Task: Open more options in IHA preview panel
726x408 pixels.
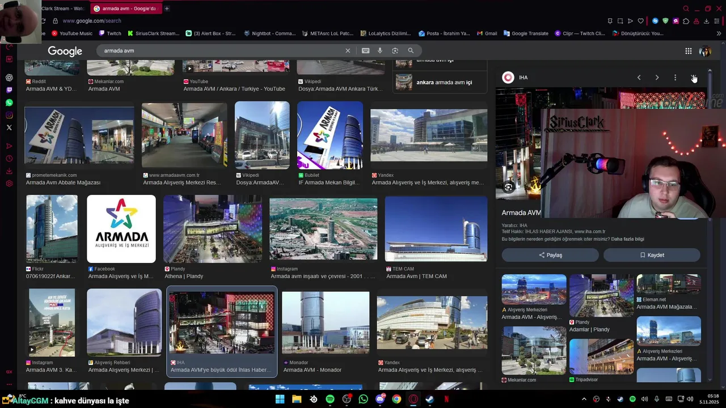Action: [675, 78]
